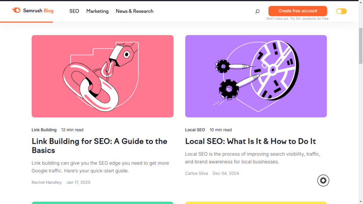Screen dimensions: 363x204
Task: Open the Local SEO: What Is It article
Action: click(251, 141)
